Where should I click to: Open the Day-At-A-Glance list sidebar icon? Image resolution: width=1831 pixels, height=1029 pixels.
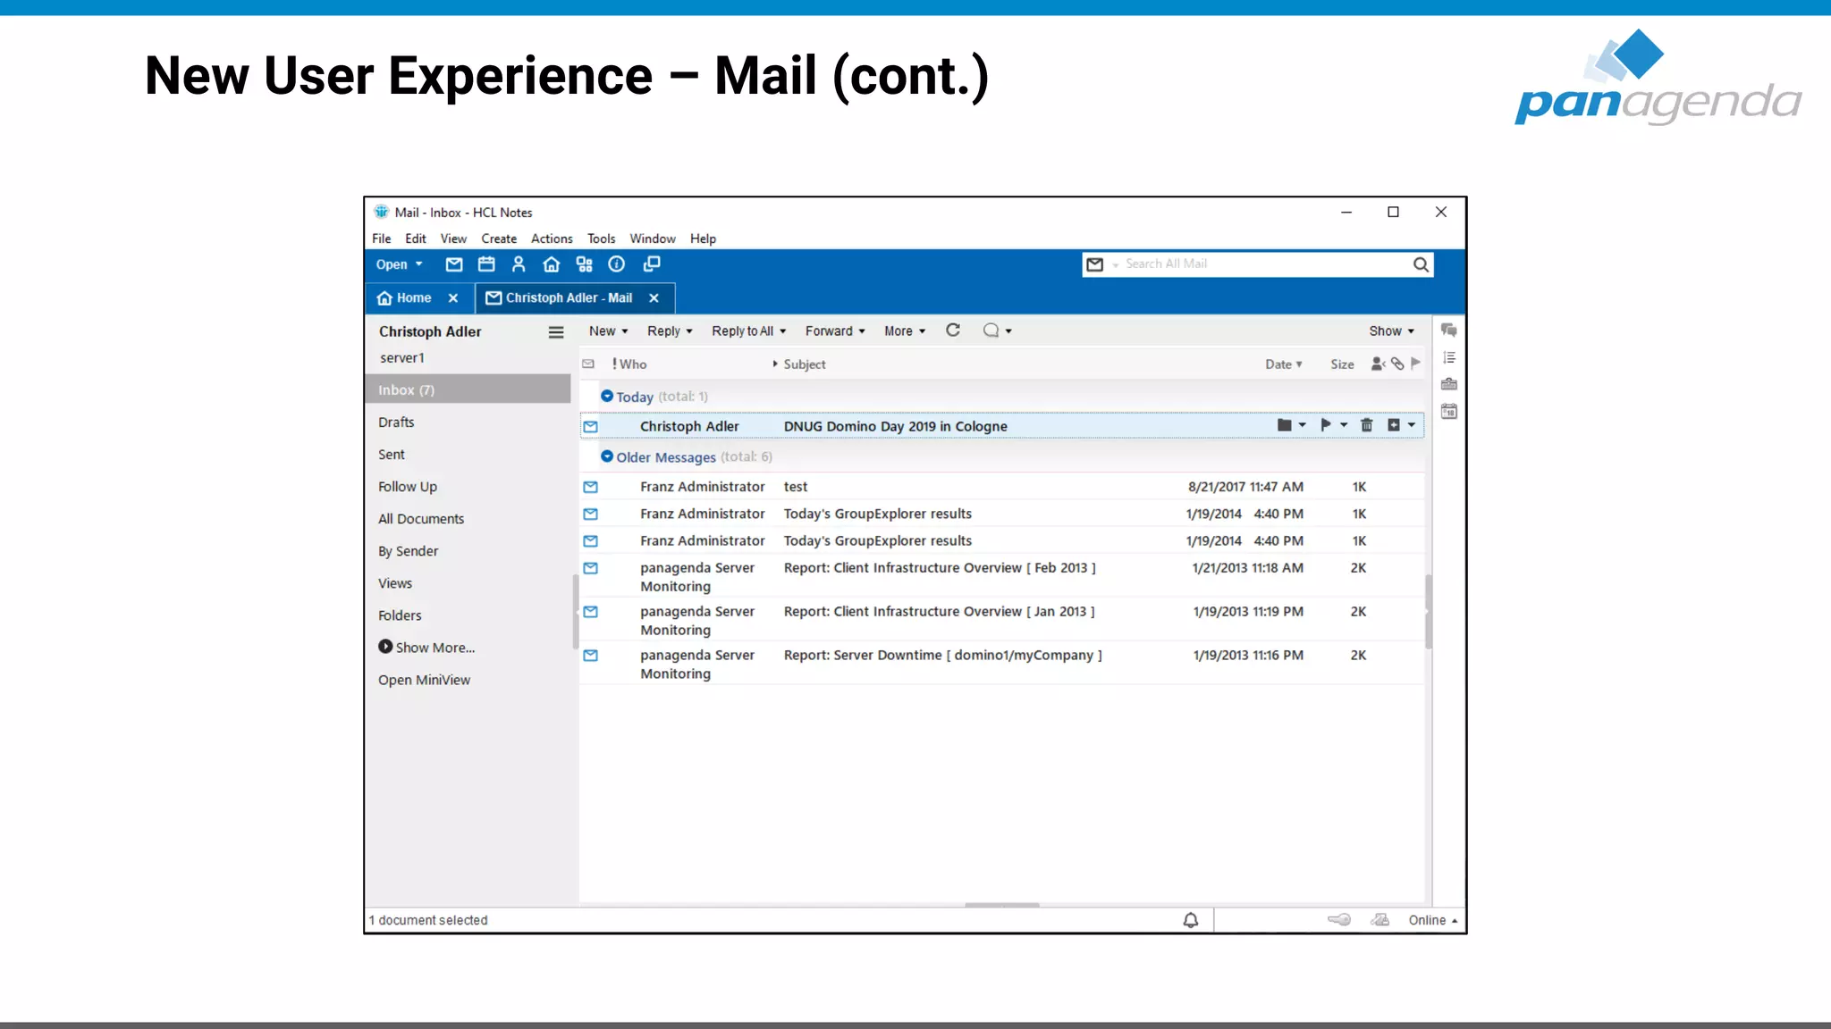(x=1449, y=357)
